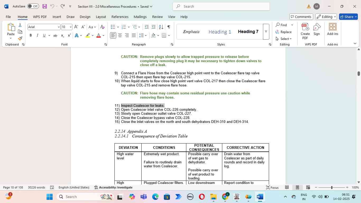Image resolution: width=361 pixels, height=203 pixels.
Task: Switch to the WPS PDF tab
Action: (40, 17)
